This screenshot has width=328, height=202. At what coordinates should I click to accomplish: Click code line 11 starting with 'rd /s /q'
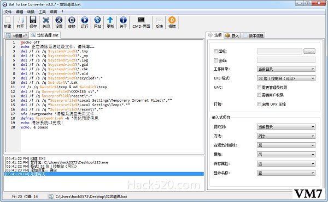[x=64, y=87]
